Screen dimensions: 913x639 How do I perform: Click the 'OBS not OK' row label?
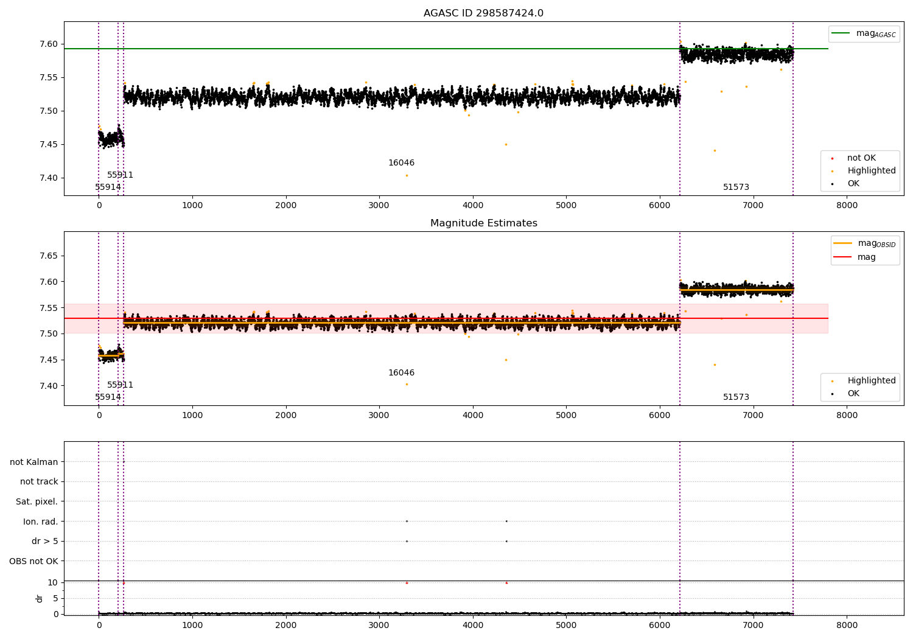pos(33,561)
